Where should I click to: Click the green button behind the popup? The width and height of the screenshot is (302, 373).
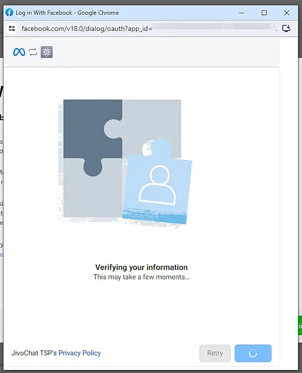300,325
